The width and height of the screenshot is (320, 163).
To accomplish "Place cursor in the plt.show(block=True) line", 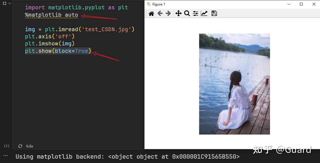I will tap(58, 51).
